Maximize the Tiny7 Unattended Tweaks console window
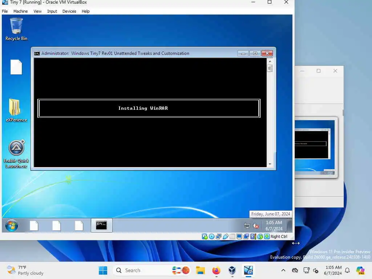 255,53
